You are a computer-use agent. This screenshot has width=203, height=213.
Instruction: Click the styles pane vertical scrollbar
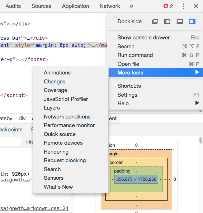click(201, 140)
